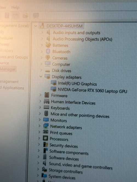Expand the Keyboards category
Screen dimensions: 137x182
point(40,107)
